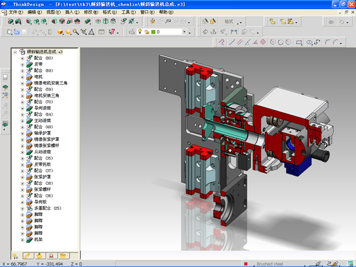Viewport: 356px width, 267px height.
Task: Click the 格式 toolbar button
Action: tap(229, 21)
